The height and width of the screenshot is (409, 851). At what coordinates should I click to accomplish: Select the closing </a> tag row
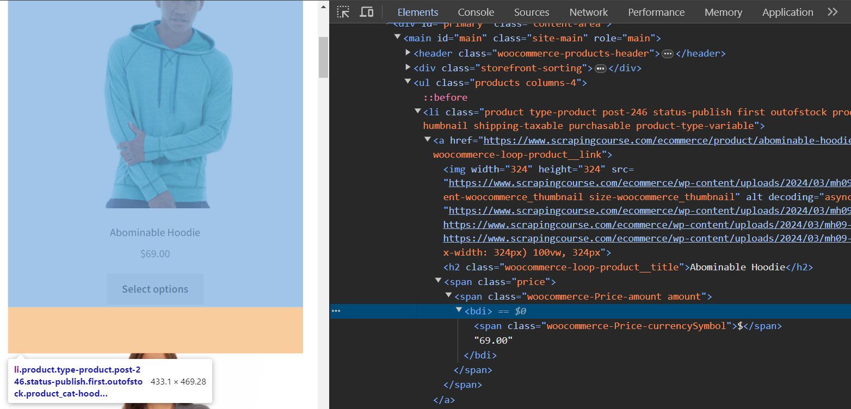pos(444,400)
